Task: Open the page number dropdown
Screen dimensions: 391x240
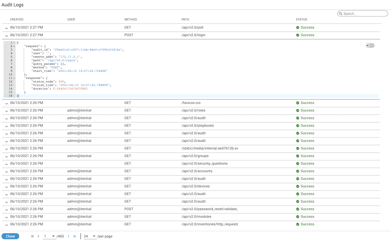Action: 50,236
